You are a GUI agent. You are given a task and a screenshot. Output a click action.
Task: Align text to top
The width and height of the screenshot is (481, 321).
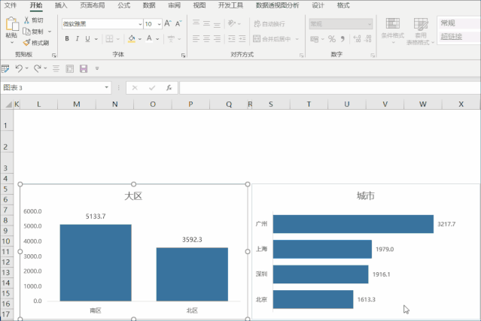(196, 23)
